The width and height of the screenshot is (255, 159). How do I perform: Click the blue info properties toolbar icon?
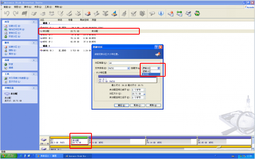click(x=161, y=13)
